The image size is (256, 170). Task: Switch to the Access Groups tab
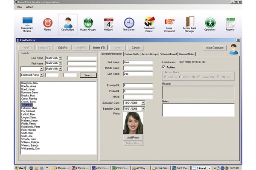point(149,54)
